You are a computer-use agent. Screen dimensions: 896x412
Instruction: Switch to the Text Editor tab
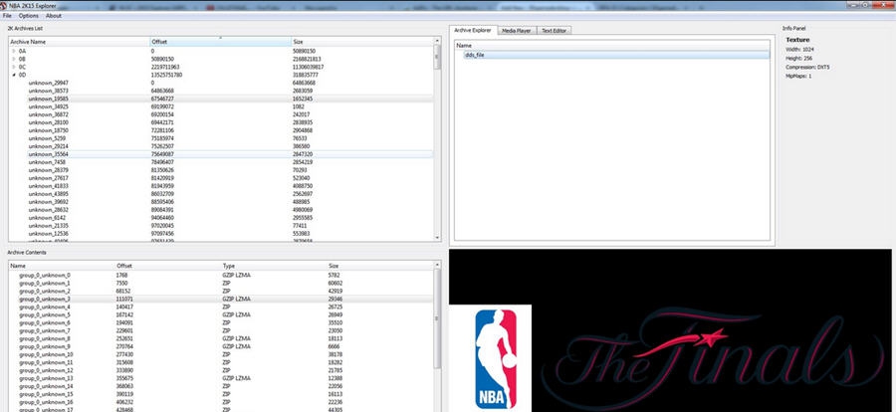(554, 31)
